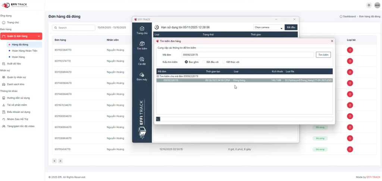
Task: Click the user avatar in top-right corner
Action: click(377, 5)
